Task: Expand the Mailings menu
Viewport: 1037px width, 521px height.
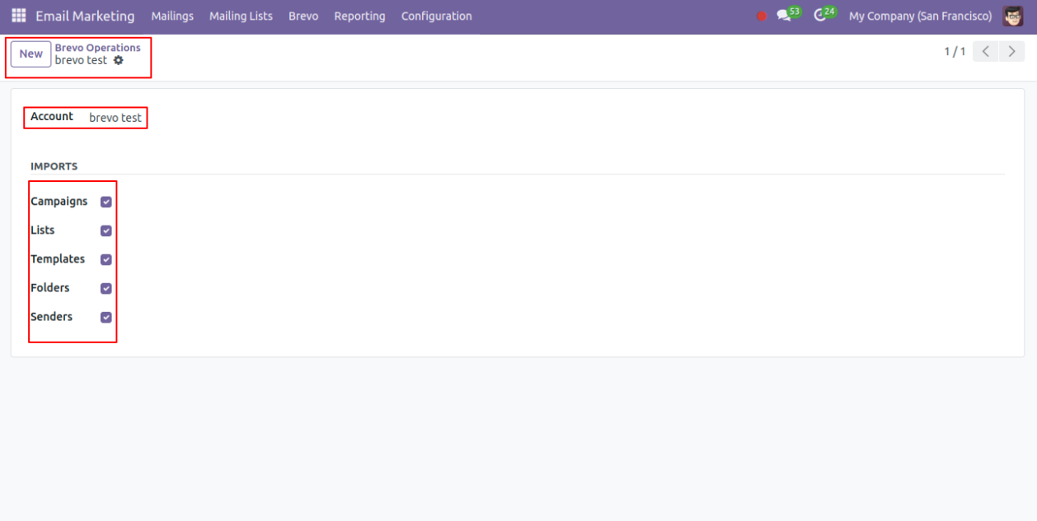Action: (x=172, y=16)
